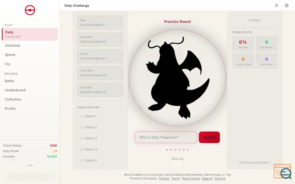
Task: Click the red Pokeball logo
Action: [x=30, y=10]
